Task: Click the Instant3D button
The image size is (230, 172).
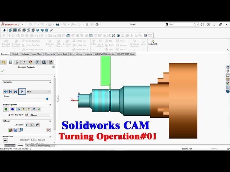Action: click(152, 42)
